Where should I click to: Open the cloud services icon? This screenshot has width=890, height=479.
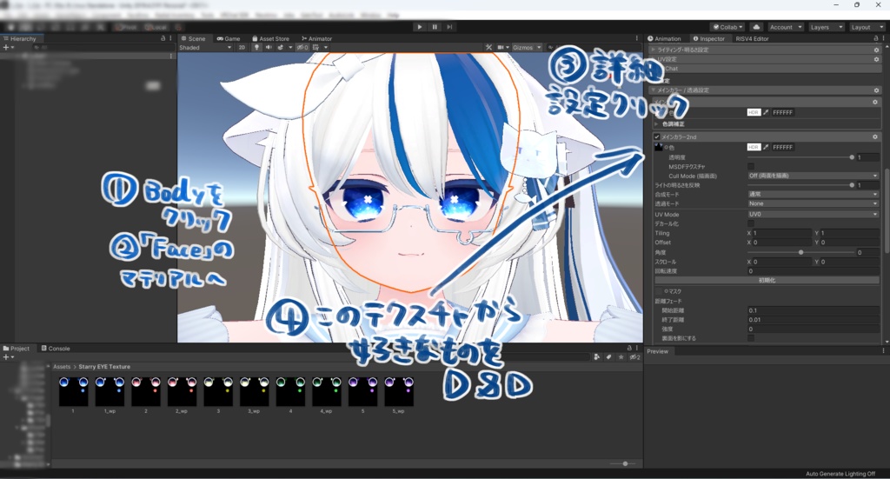(x=757, y=27)
